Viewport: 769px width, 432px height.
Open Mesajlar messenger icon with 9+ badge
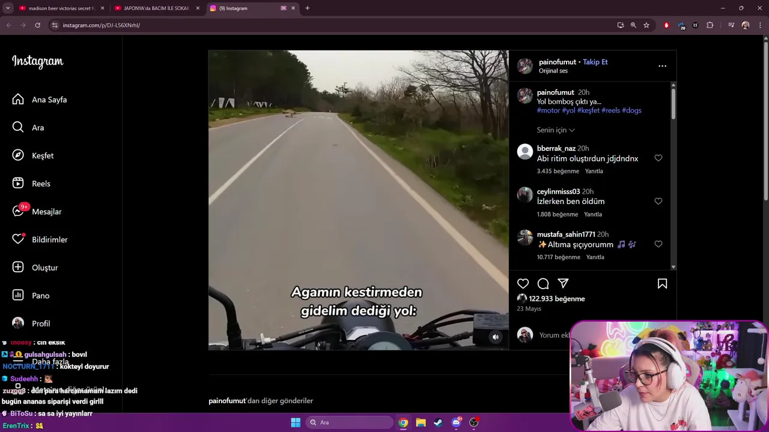(x=18, y=211)
